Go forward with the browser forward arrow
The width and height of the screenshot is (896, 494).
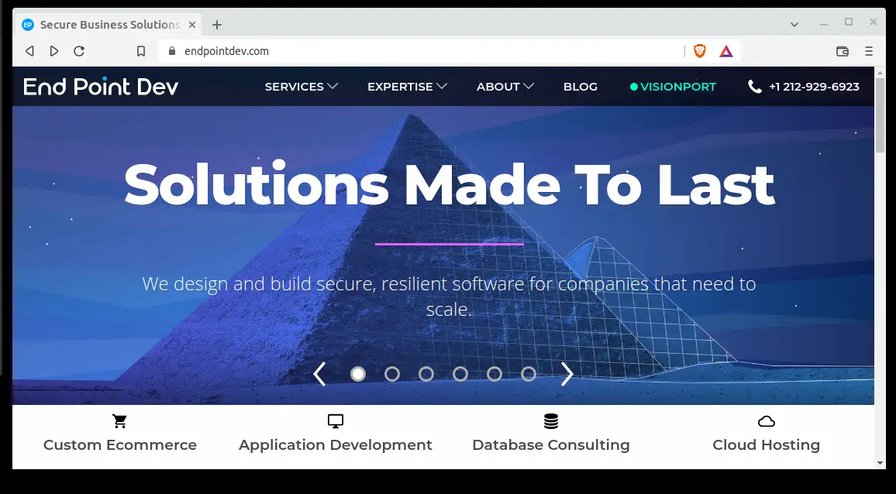coord(54,51)
